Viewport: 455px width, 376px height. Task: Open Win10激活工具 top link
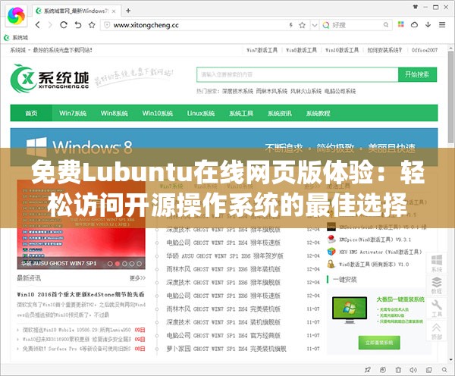(342, 50)
